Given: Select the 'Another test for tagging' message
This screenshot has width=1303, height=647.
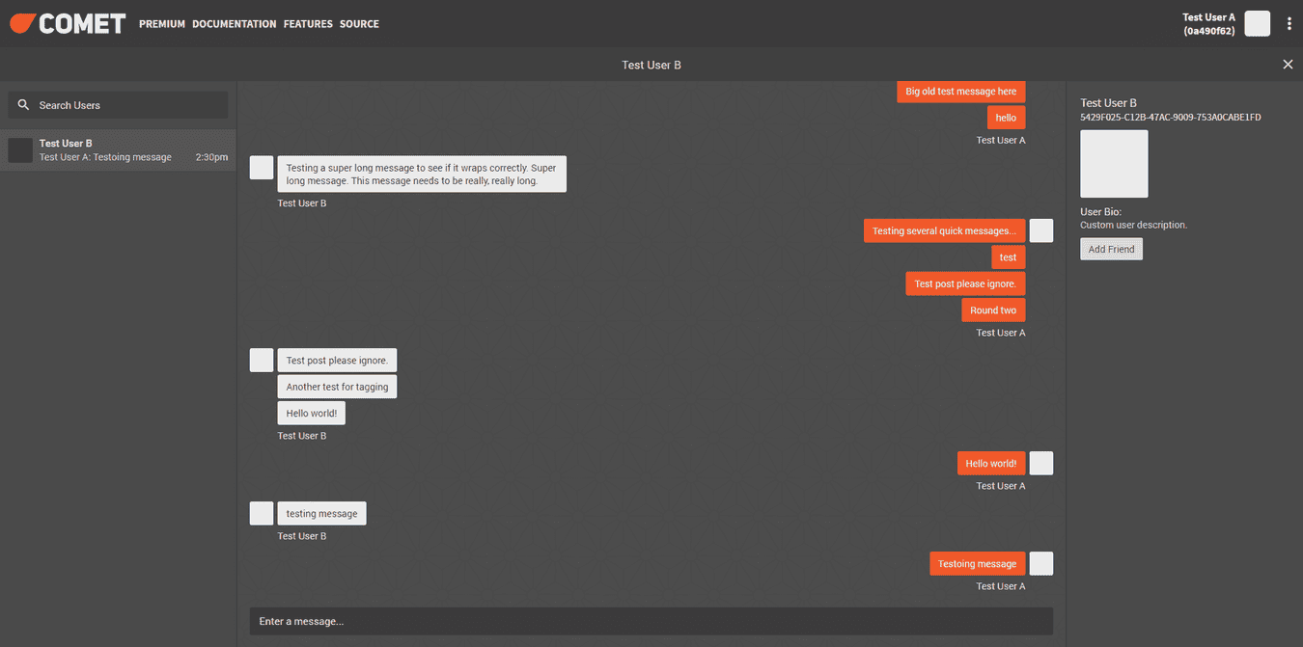Looking at the screenshot, I should [x=337, y=387].
